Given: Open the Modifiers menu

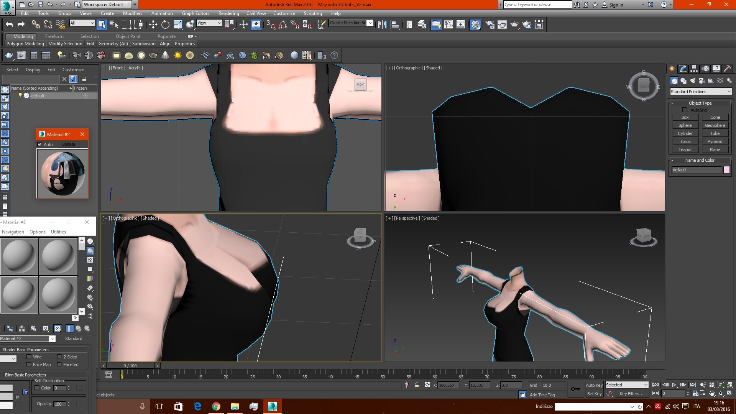Looking at the screenshot, I should [133, 13].
